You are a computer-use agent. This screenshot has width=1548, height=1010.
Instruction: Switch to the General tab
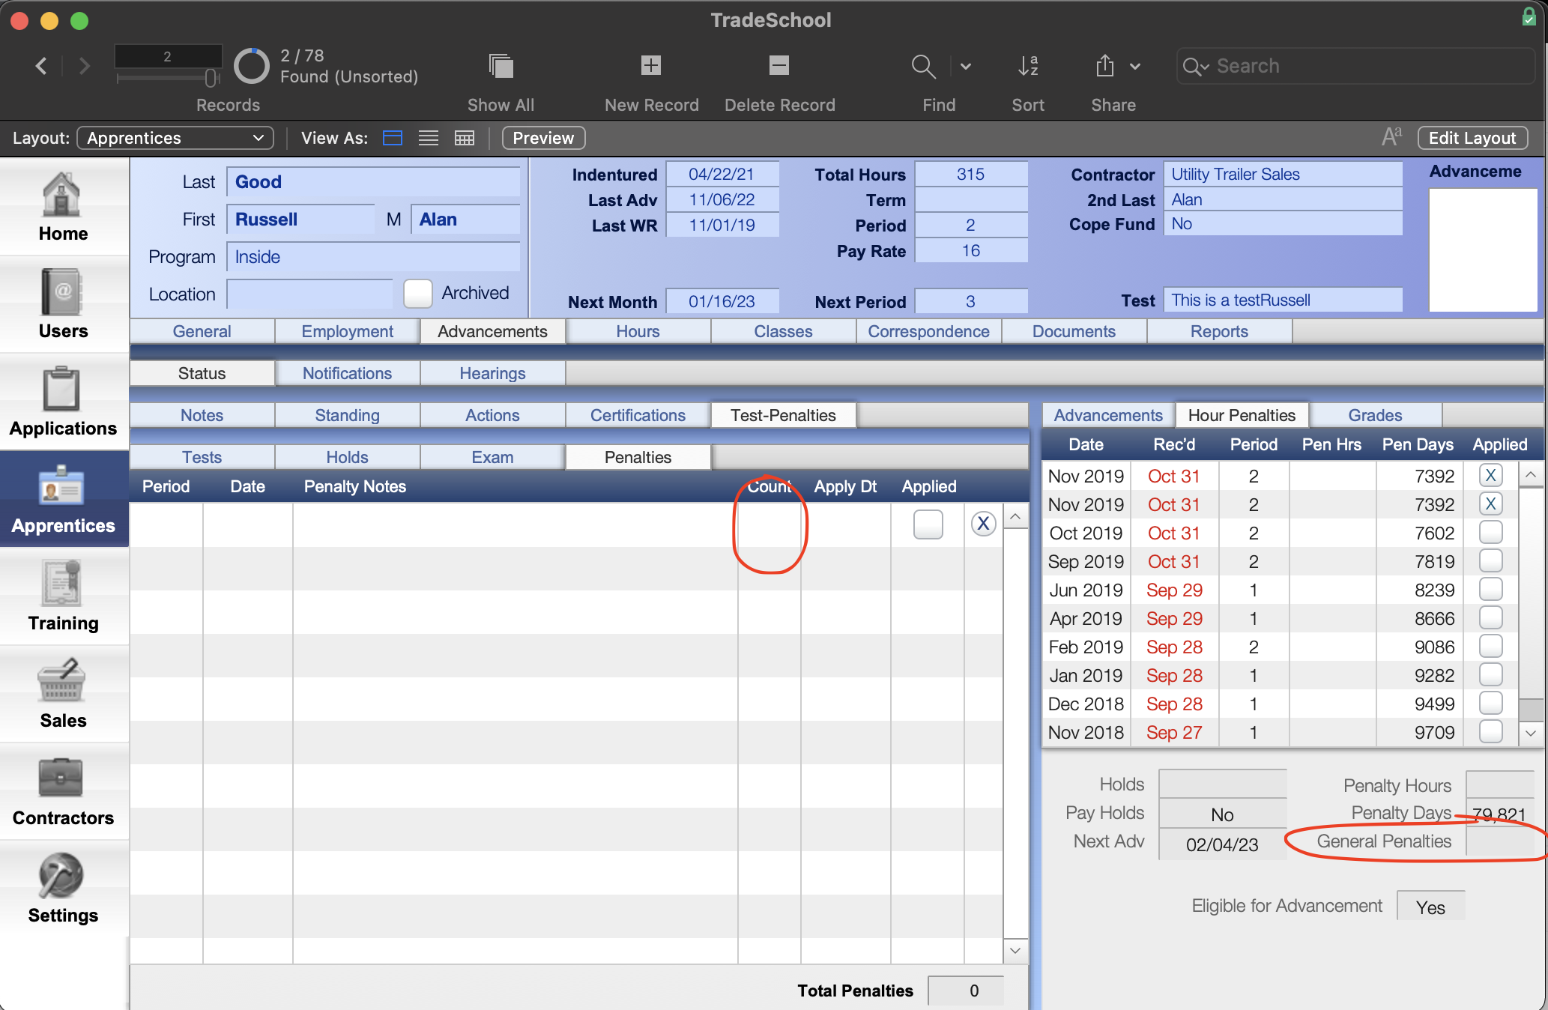tap(202, 331)
